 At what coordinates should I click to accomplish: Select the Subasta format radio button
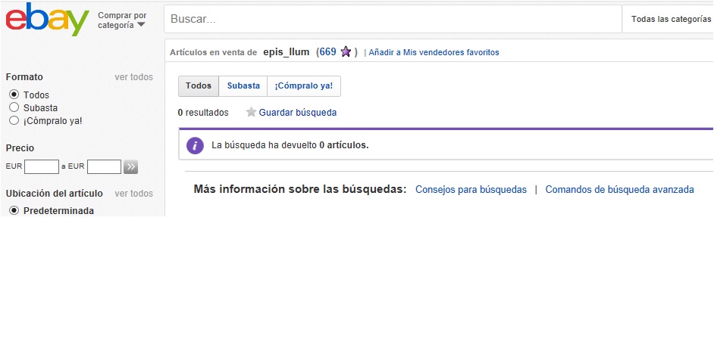(14, 107)
